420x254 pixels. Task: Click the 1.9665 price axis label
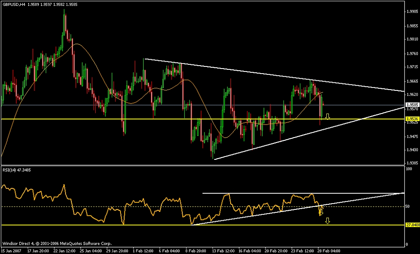(412, 81)
